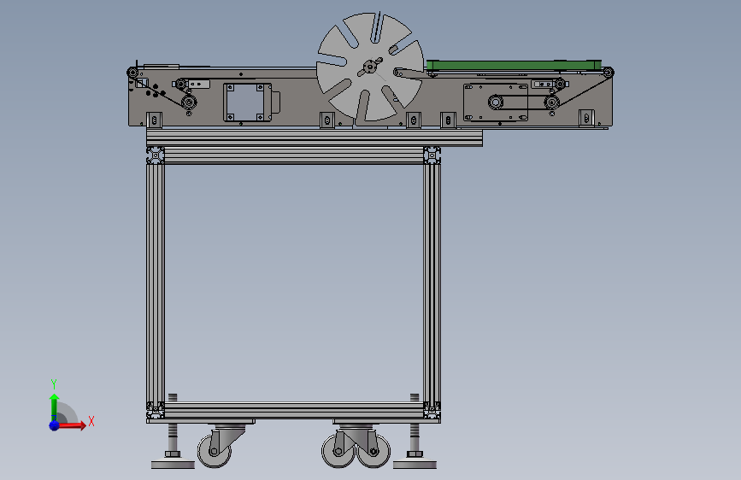The height and width of the screenshot is (480, 741).
Task: Select the square motor mount plate on left panel
Action: [248, 102]
